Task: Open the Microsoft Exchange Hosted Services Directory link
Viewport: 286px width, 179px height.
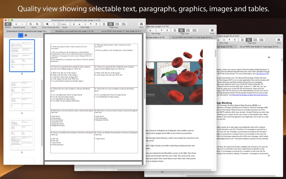Action: click(250, 95)
